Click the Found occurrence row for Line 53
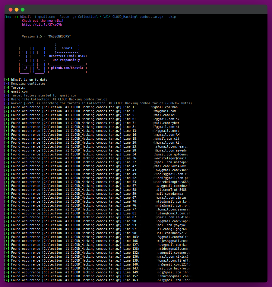This screenshot has width=272, height=287. (97, 182)
